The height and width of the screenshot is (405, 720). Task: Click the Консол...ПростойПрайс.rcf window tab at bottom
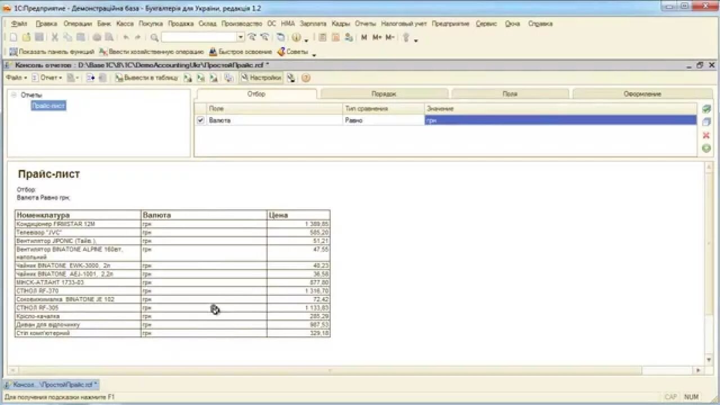click(51, 385)
